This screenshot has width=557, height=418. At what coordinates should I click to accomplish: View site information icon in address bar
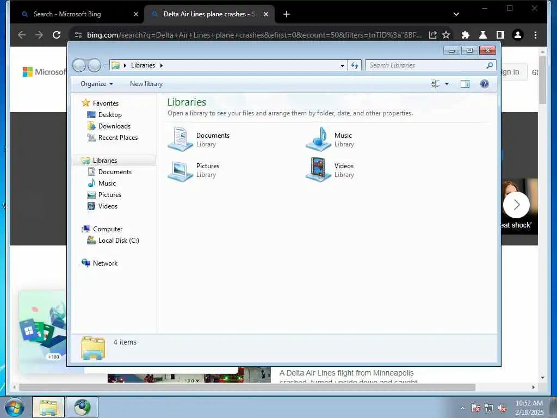(x=78, y=35)
